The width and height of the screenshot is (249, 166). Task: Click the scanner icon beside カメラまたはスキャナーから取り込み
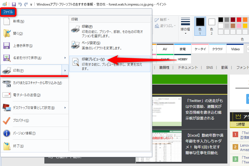pyautogui.click(x=7, y=83)
